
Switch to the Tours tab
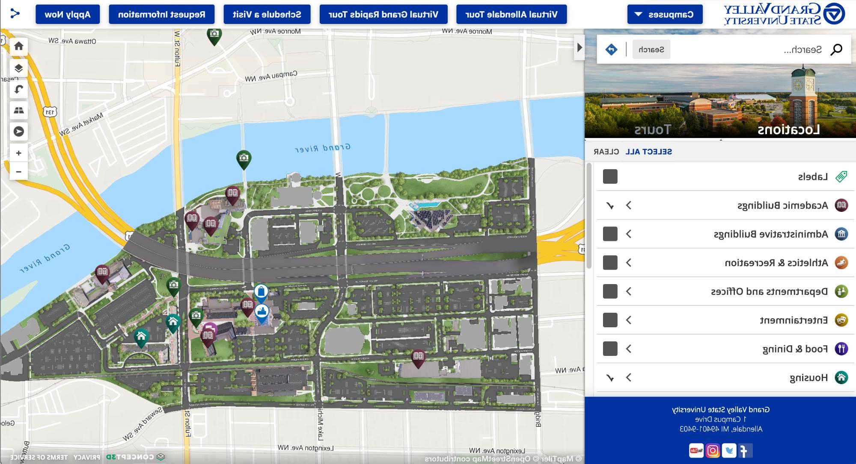652,129
